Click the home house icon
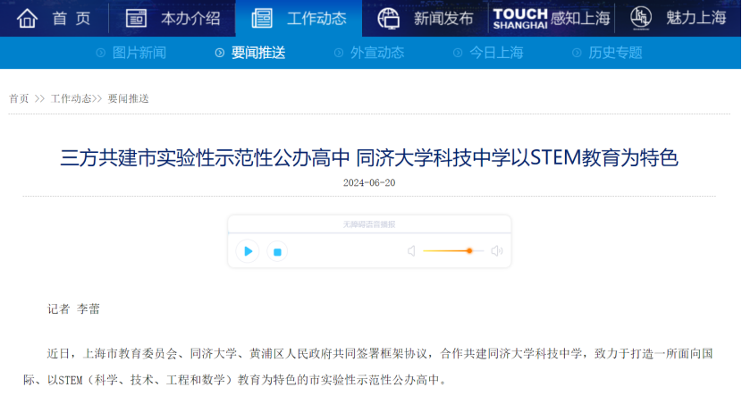742x396 pixels. (27, 19)
